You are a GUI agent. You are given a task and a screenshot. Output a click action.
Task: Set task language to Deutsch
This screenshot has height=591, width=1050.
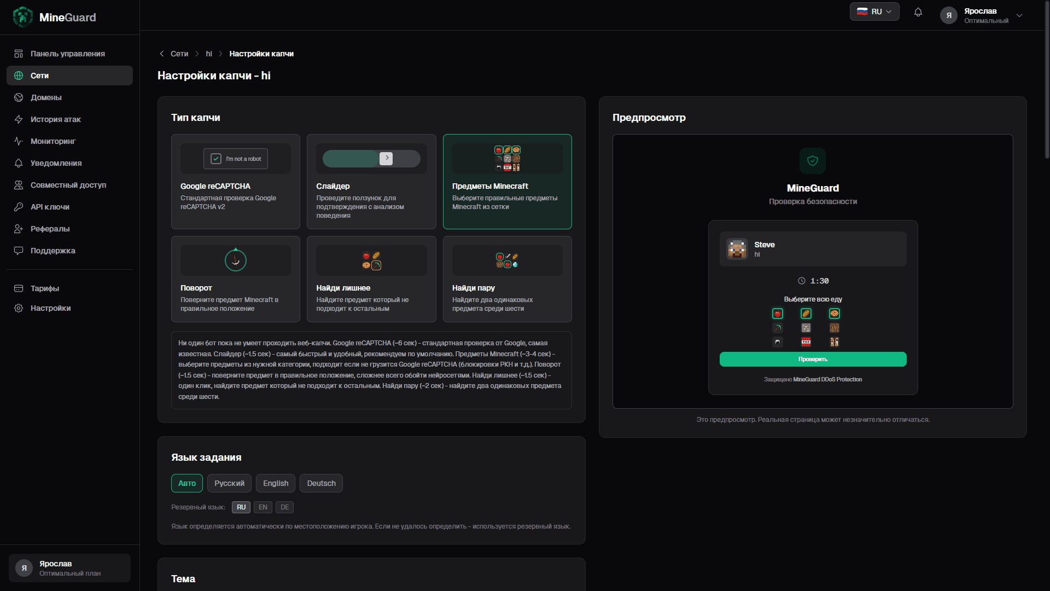[322, 483]
